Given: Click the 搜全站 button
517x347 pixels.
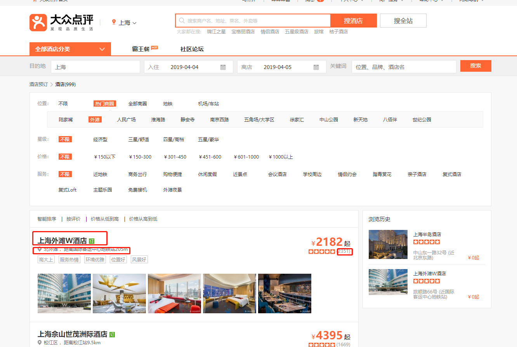Looking at the screenshot, I should coord(403,21).
